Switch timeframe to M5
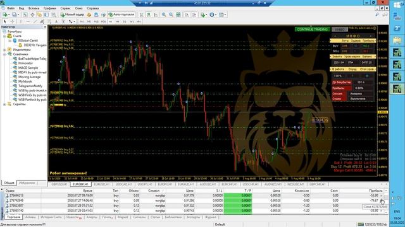405x227 pixels. click(x=89, y=21)
